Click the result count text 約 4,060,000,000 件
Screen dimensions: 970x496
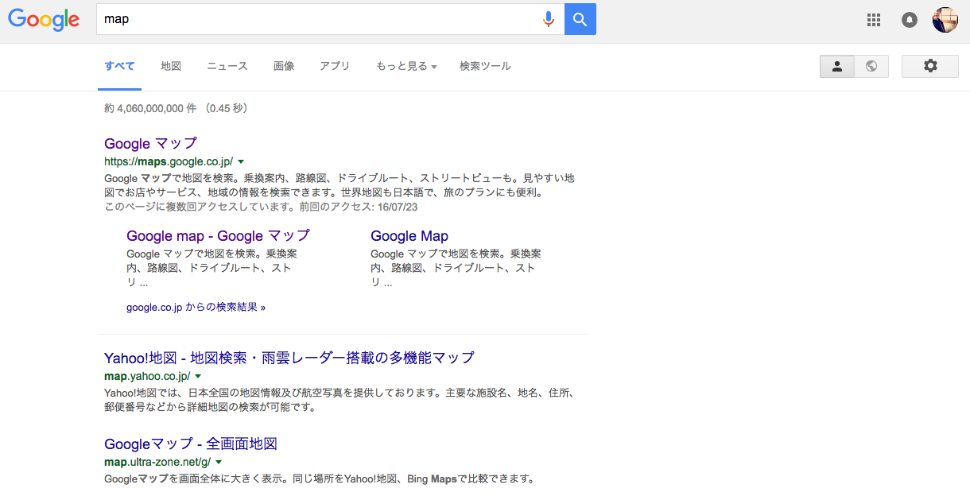click(150, 108)
